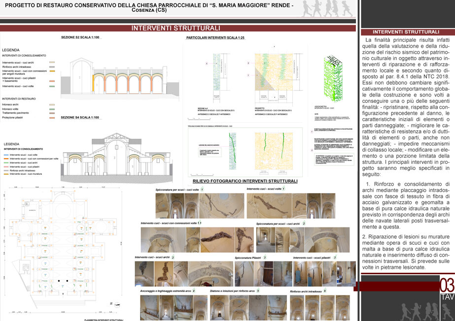Open the Spicconatura per scuci-cuci volte photo
This screenshot has width=455, height=321.
(200, 206)
